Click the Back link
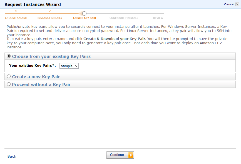The width and height of the screenshot is (241, 164). [x=12, y=156]
